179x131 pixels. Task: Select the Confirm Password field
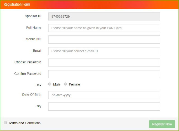click(x=104, y=74)
